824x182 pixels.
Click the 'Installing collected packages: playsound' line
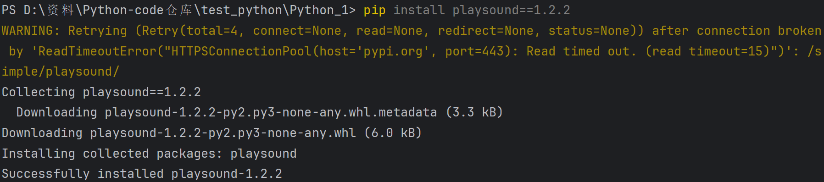pos(149,154)
